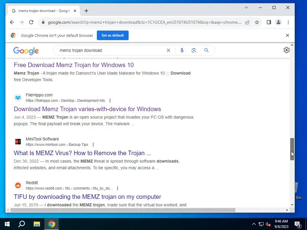Open more options for FileHippo result
Image resolution: width=307 pixels, height=230 pixels.
coord(110,101)
